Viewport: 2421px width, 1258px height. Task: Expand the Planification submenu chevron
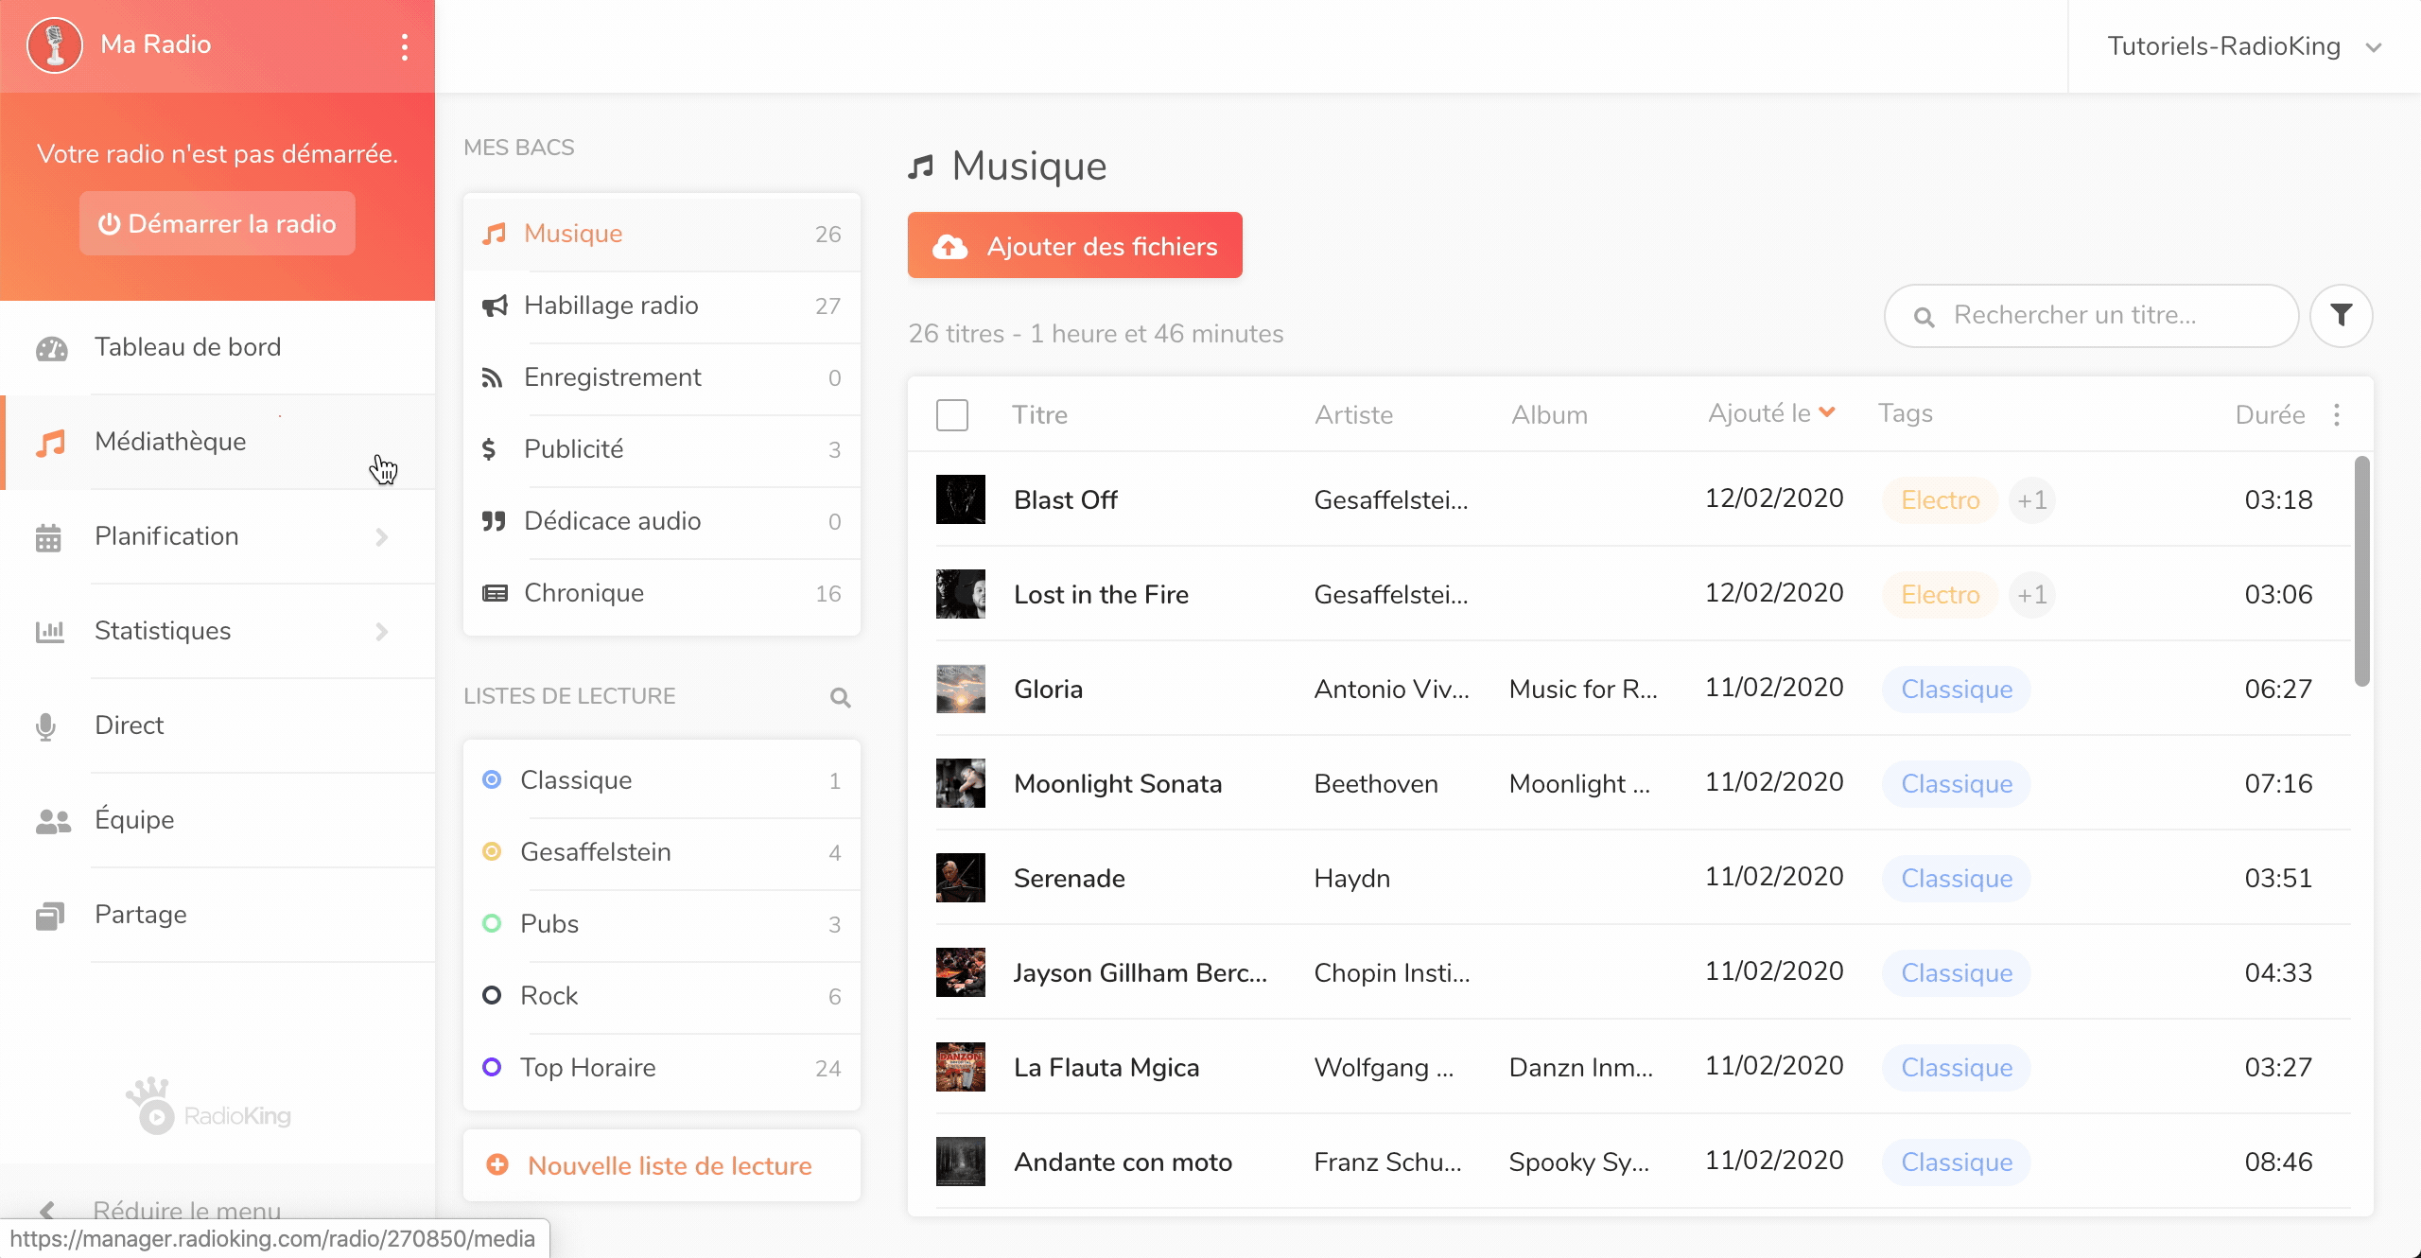pyautogui.click(x=382, y=537)
